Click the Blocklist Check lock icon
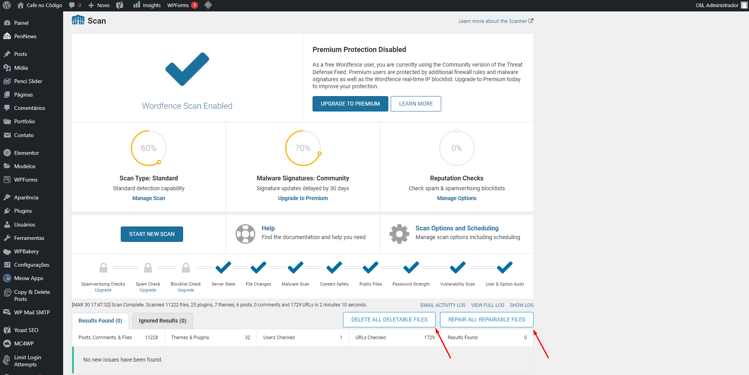749x375 pixels. [186, 268]
